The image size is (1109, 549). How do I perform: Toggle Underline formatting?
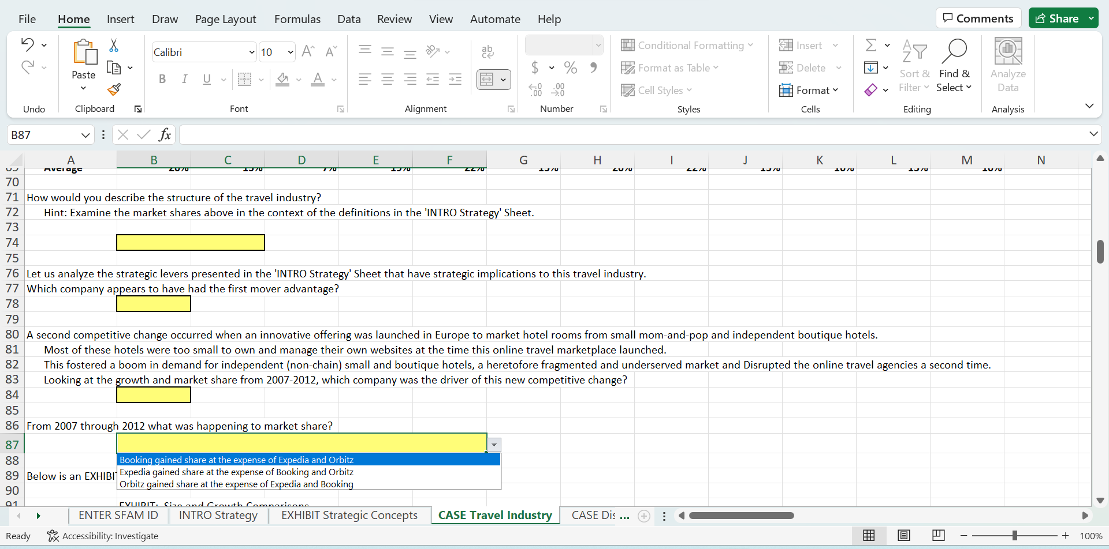[207, 79]
